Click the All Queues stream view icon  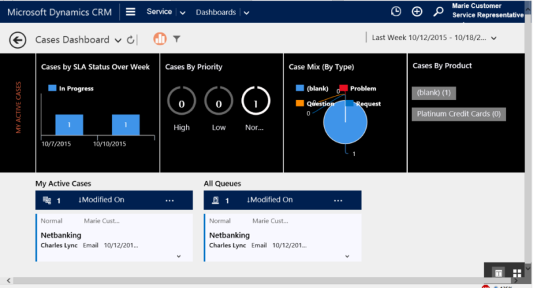point(215,200)
